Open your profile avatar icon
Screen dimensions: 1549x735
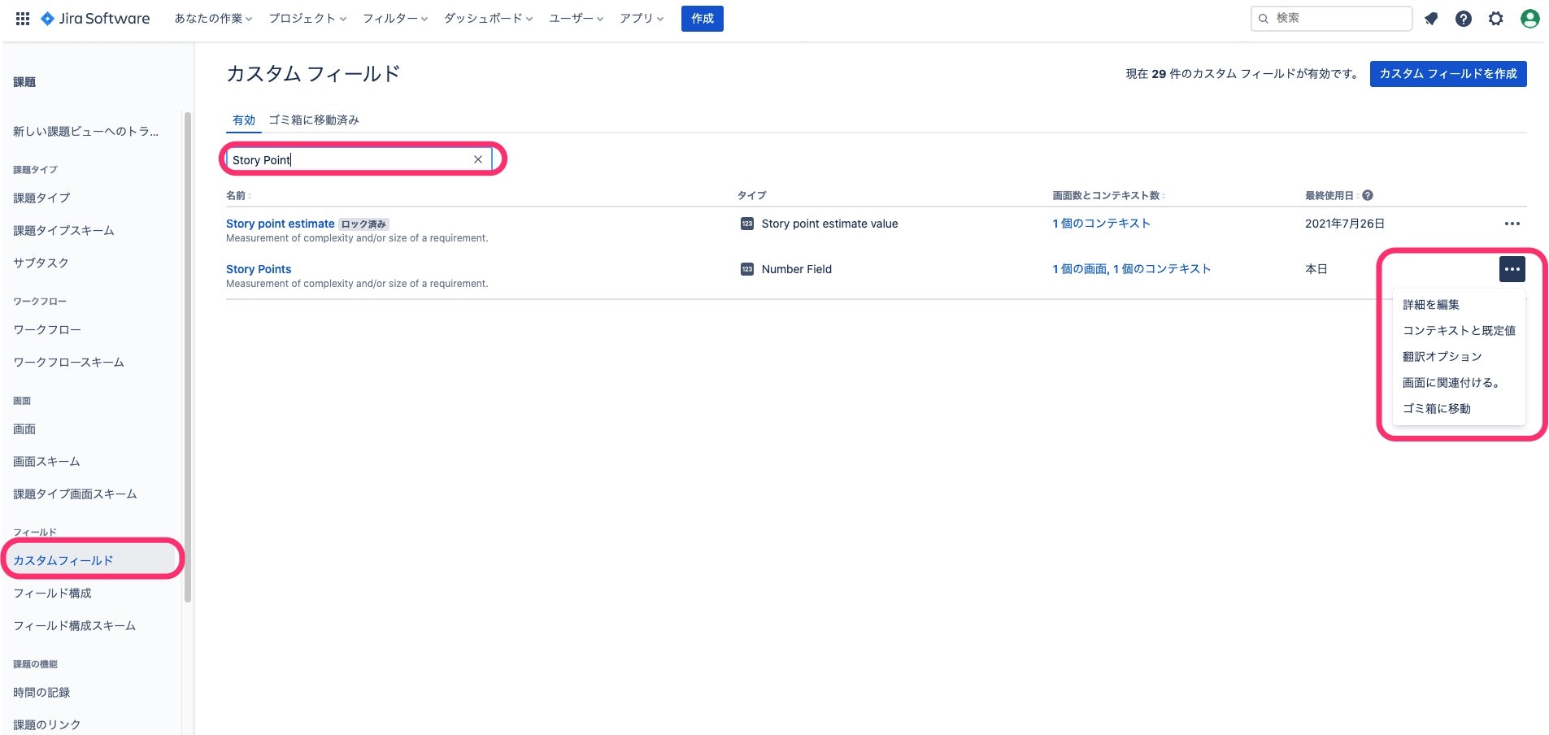point(1529,18)
